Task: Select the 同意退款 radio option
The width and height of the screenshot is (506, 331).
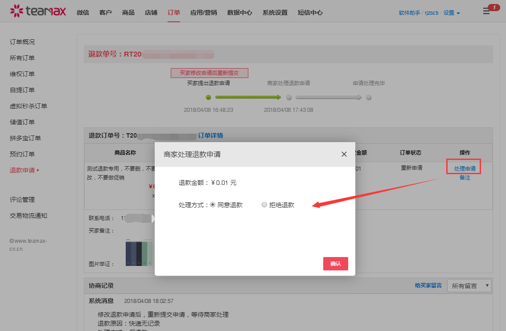Action: point(213,205)
